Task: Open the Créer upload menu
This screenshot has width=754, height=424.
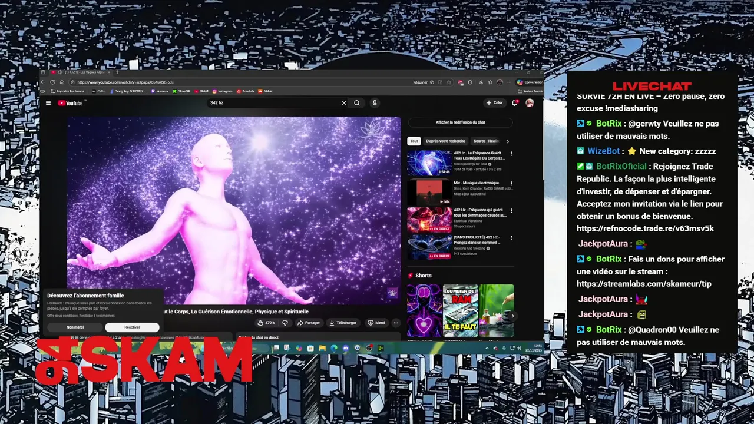Action: (x=494, y=103)
